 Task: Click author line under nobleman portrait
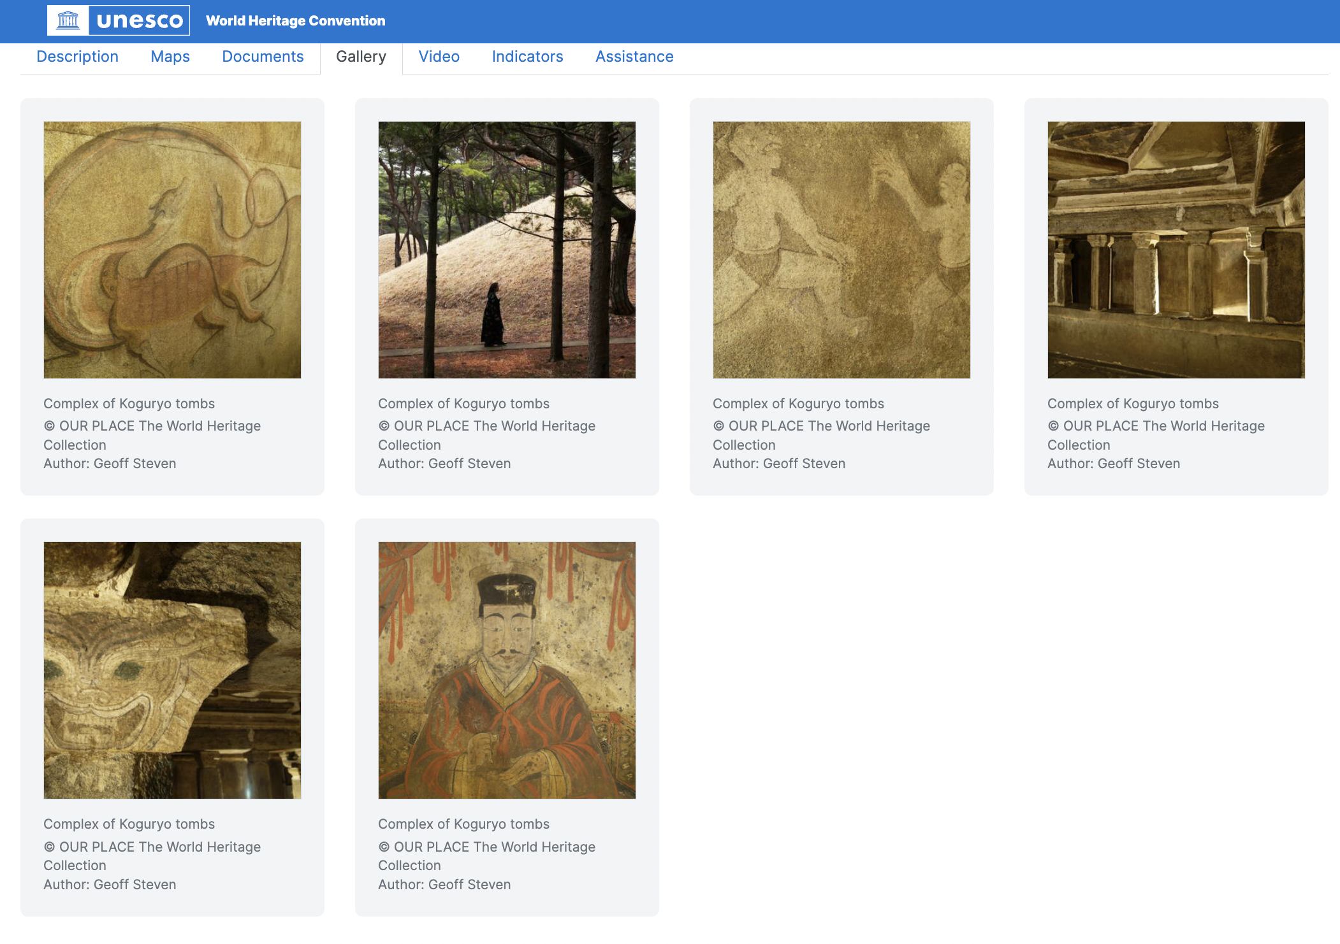(444, 885)
